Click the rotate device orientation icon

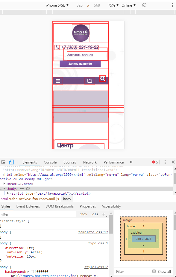(144, 5)
